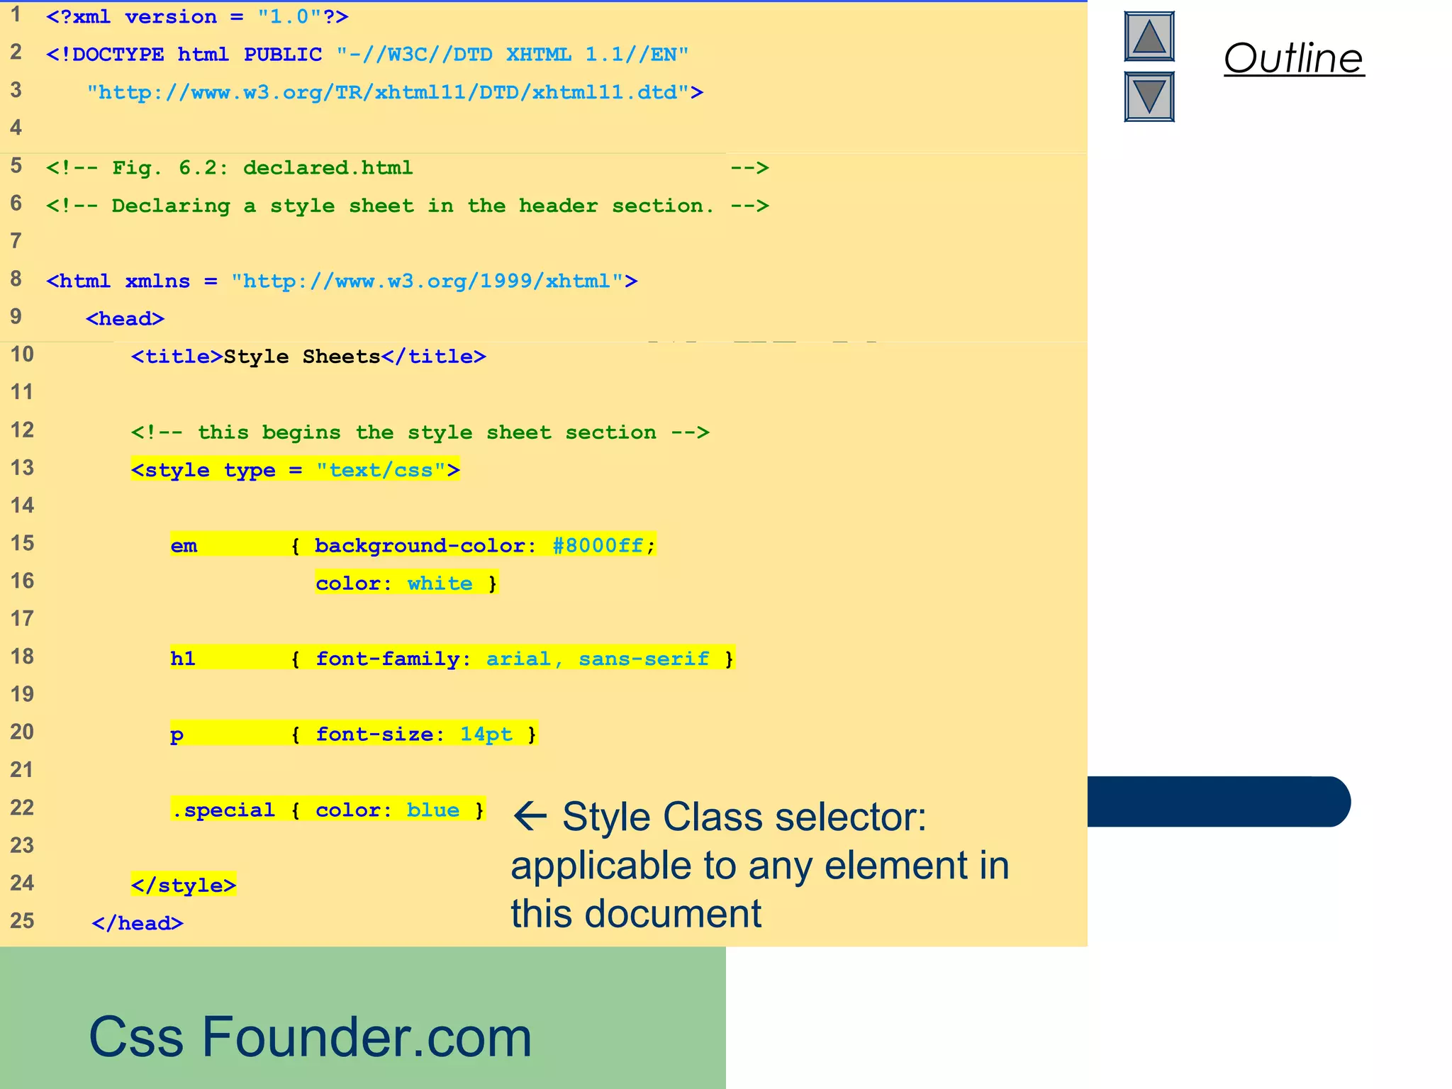Click the style sheet section comment
Viewport: 1452px width, 1089px height.
420,432
